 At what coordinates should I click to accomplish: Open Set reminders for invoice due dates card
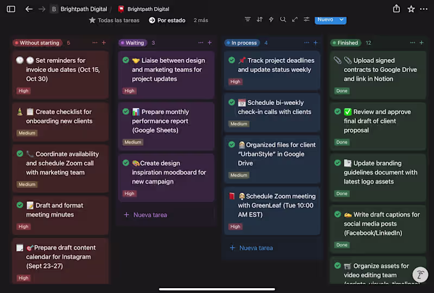click(x=60, y=75)
